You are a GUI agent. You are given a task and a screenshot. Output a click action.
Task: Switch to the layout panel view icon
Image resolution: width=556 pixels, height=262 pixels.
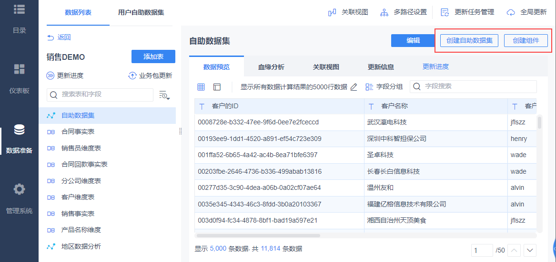point(217,87)
